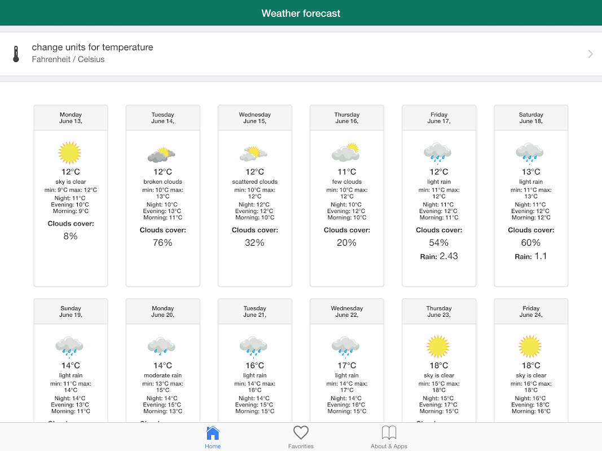Click rain cloud icon for Wednesday June 22
Screen dimensions: 602x451
[x=345, y=346]
